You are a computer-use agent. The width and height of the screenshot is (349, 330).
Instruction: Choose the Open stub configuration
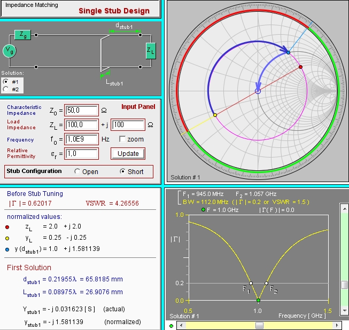pos(77,171)
